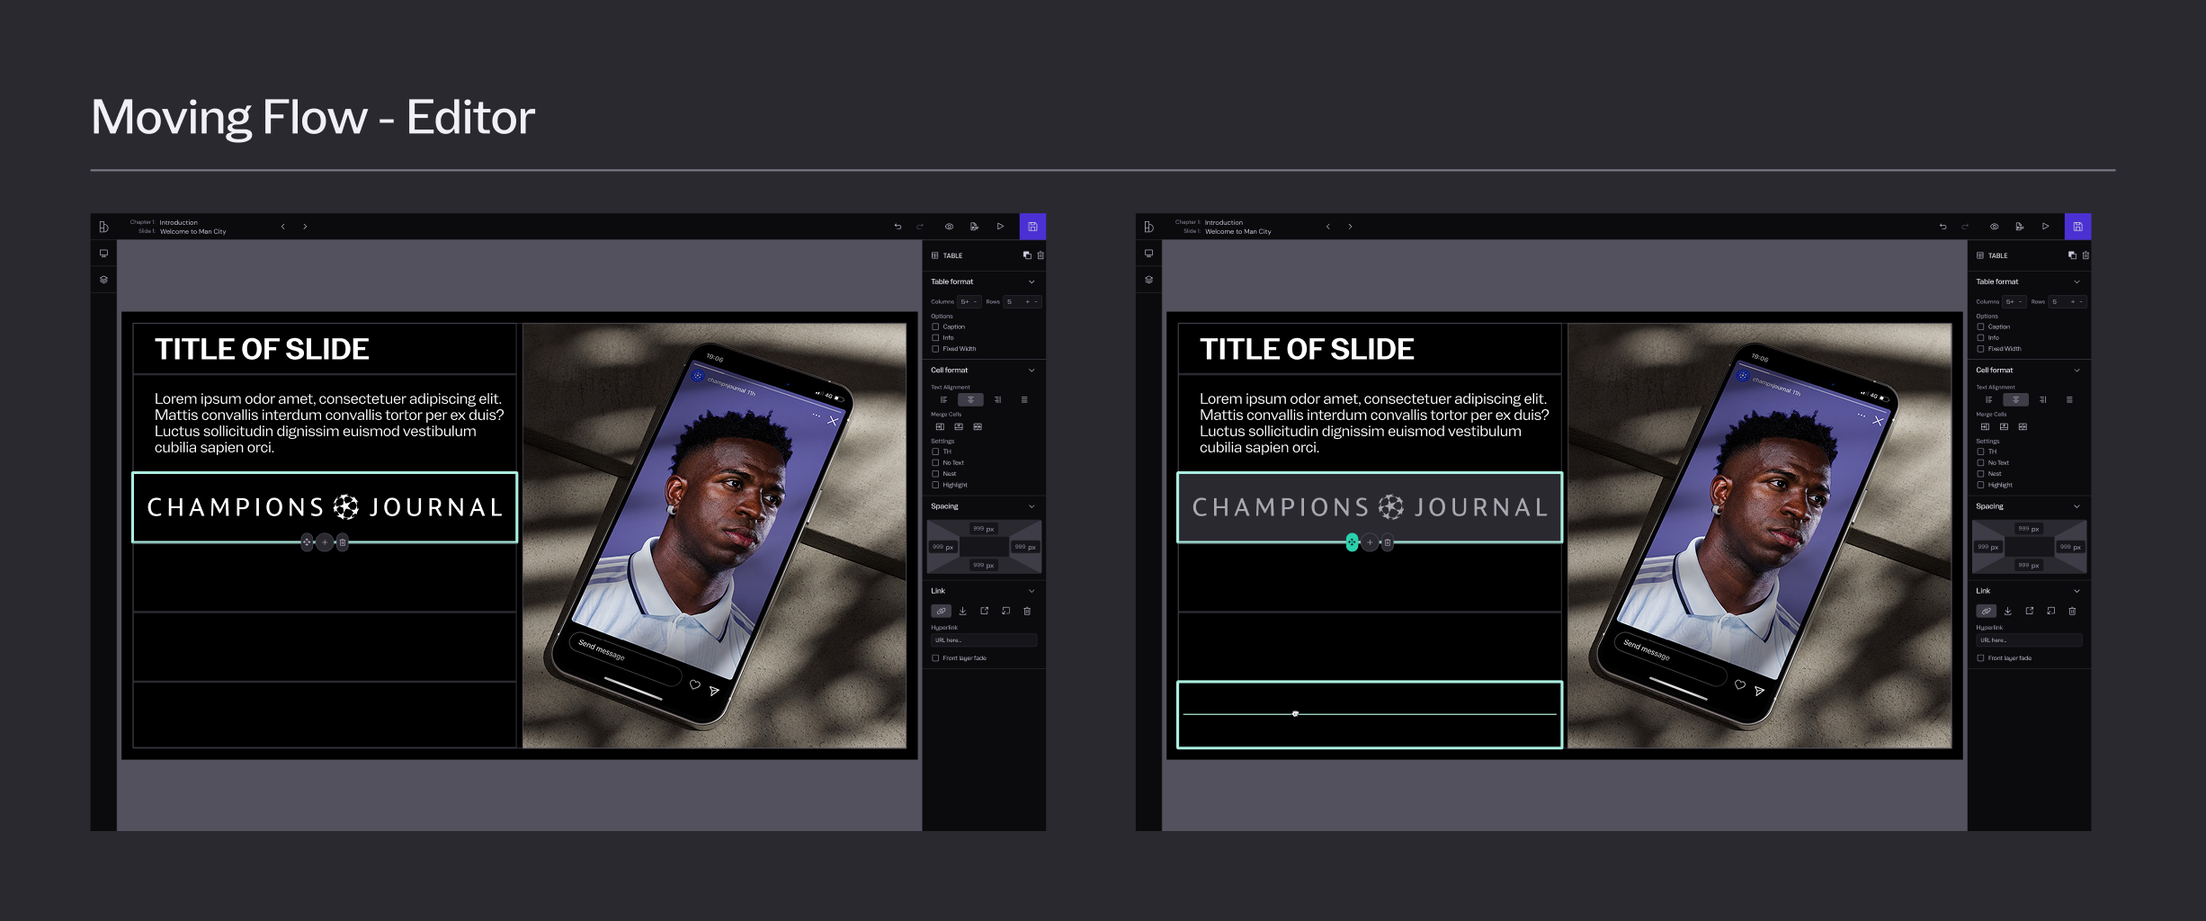Delete link using trash icon in left Link section
This screenshot has width=2206, height=921.
coord(1027,611)
